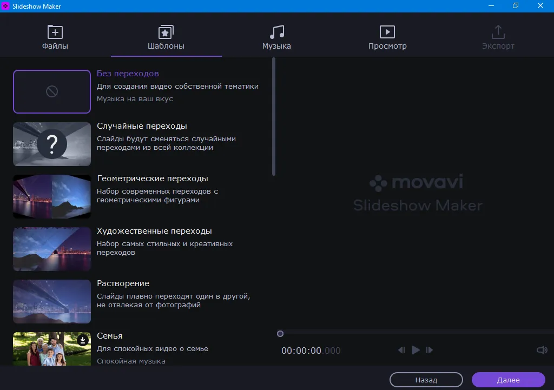Click the Назад button
Screen dimensions: 554x390
[426, 380]
